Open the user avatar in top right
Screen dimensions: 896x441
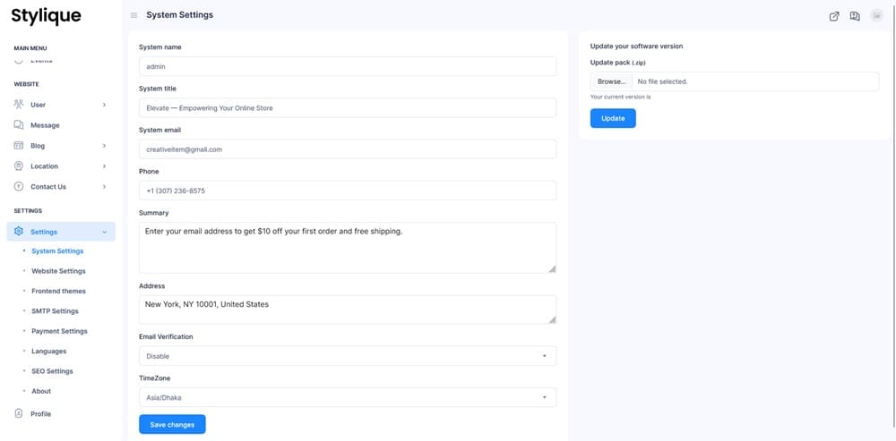click(876, 15)
